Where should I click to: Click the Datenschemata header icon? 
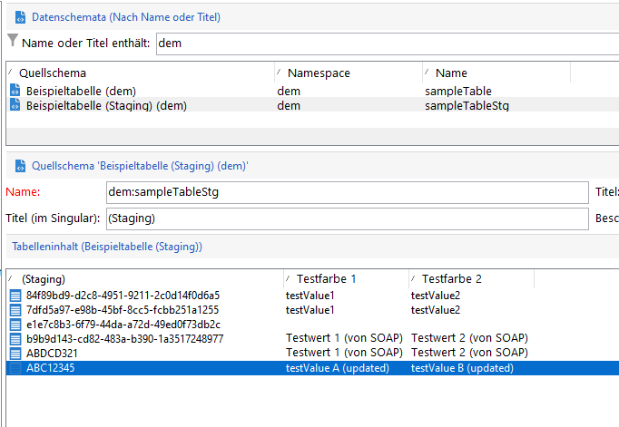pos(20,17)
